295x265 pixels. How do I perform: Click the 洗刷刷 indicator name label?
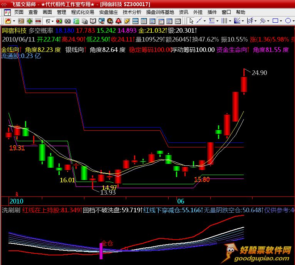11,210
